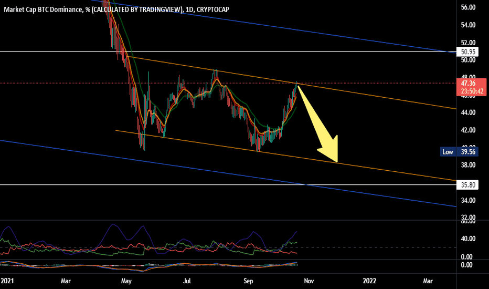Click the Mar label after 2022
Viewport: 489px width, 289px height.
(x=428, y=281)
